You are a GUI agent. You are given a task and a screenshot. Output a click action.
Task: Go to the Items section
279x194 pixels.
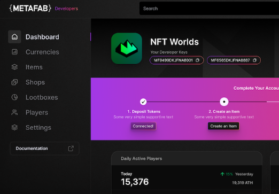click(34, 67)
